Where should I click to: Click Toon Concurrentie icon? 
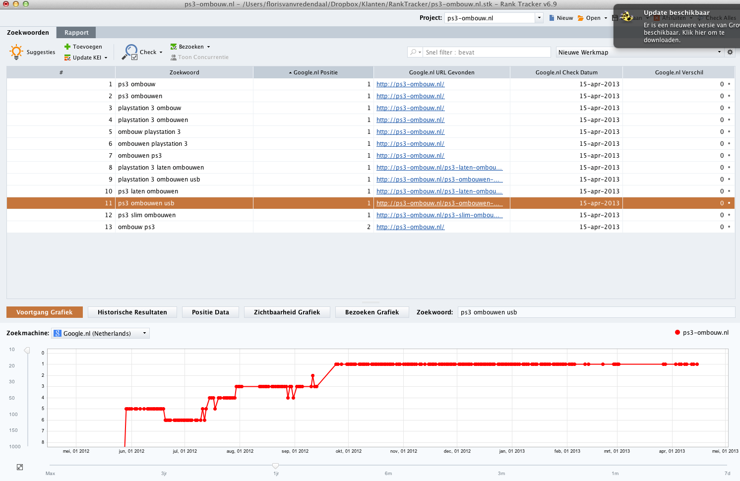pyautogui.click(x=174, y=58)
